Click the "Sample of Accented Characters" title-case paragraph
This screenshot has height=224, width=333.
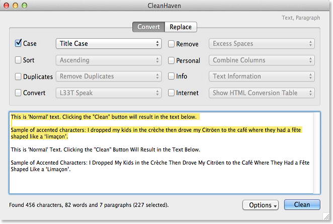click(x=160, y=166)
